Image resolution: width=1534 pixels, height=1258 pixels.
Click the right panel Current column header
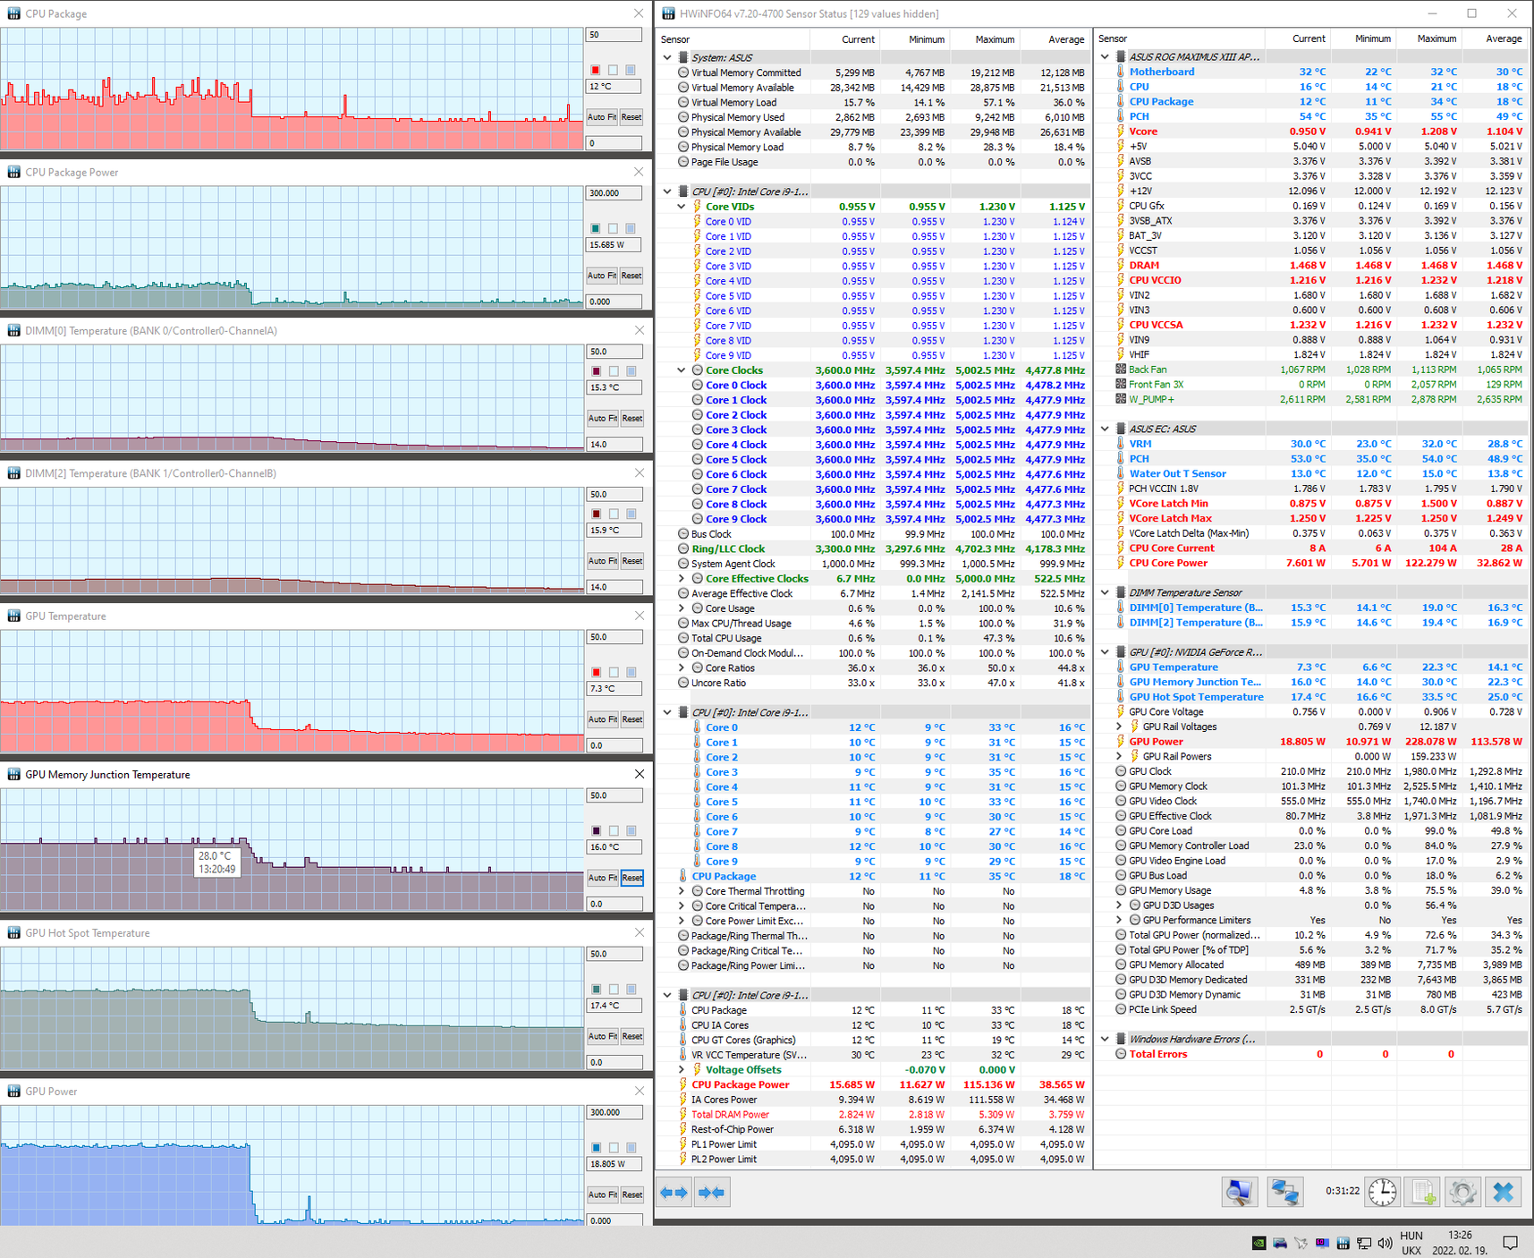point(1298,38)
